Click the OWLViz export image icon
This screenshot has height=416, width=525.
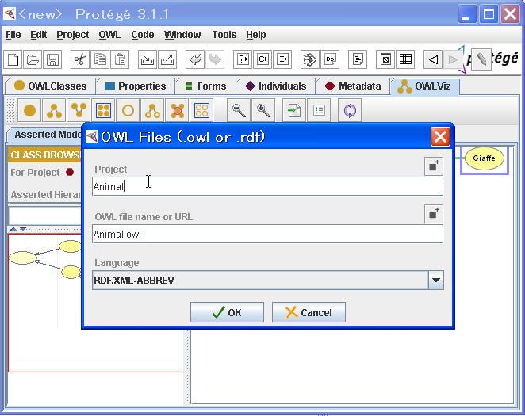coord(294,110)
